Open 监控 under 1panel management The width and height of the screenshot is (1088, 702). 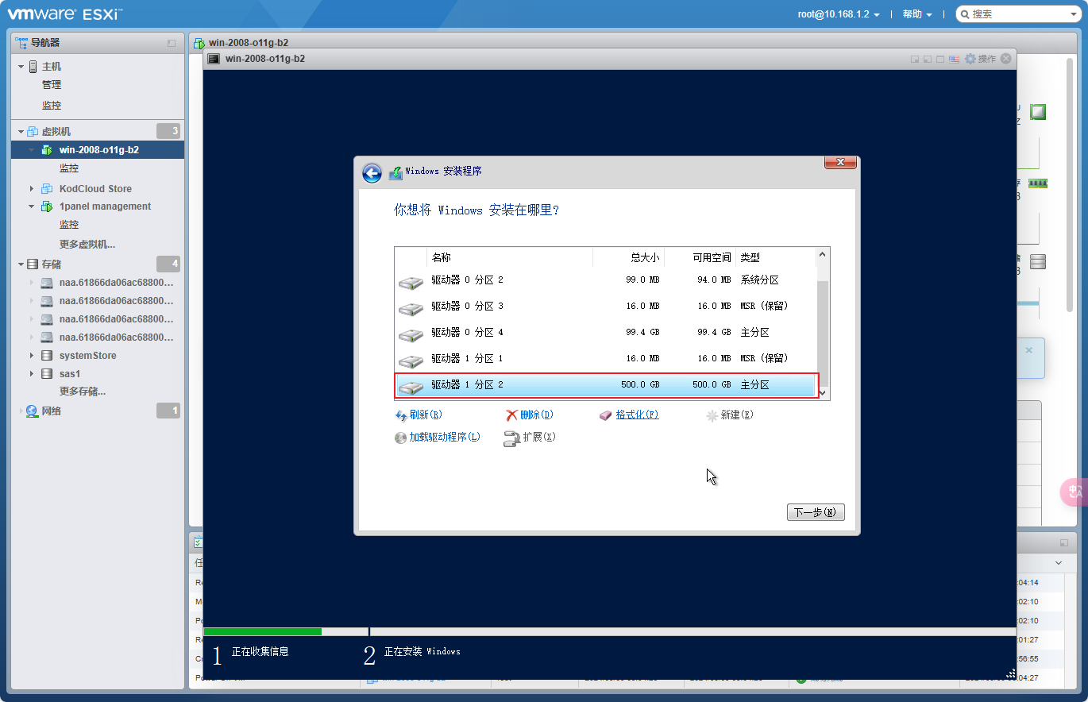point(69,225)
